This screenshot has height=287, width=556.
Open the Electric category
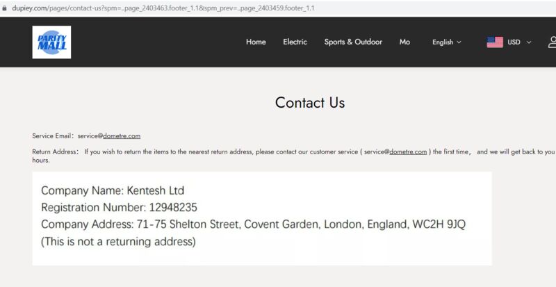click(295, 42)
